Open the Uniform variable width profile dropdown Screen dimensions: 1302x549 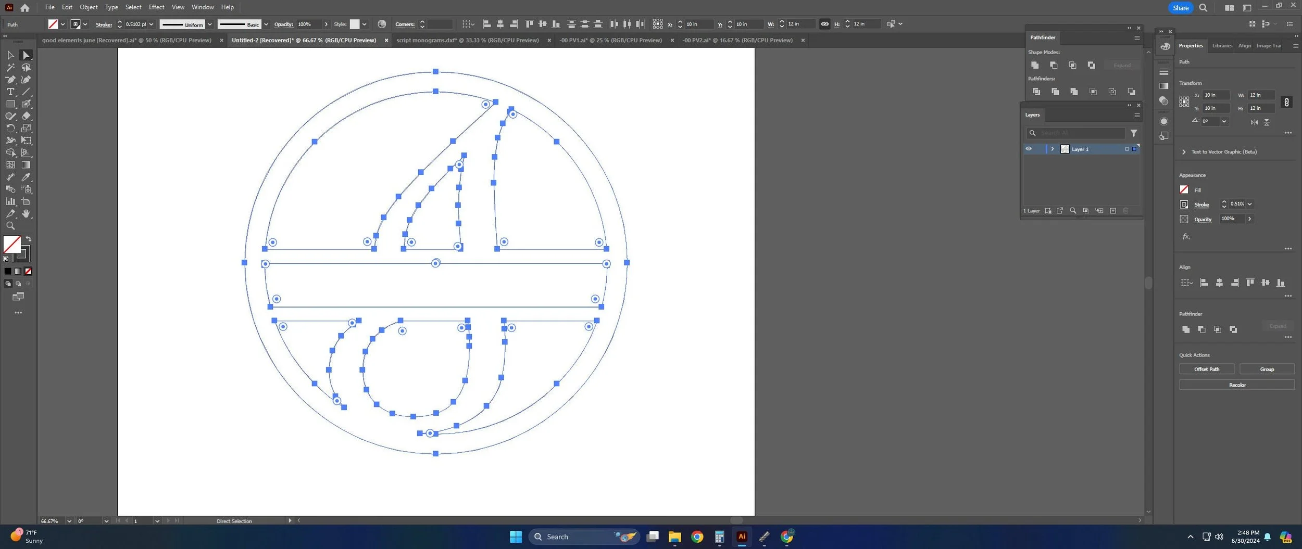point(210,24)
